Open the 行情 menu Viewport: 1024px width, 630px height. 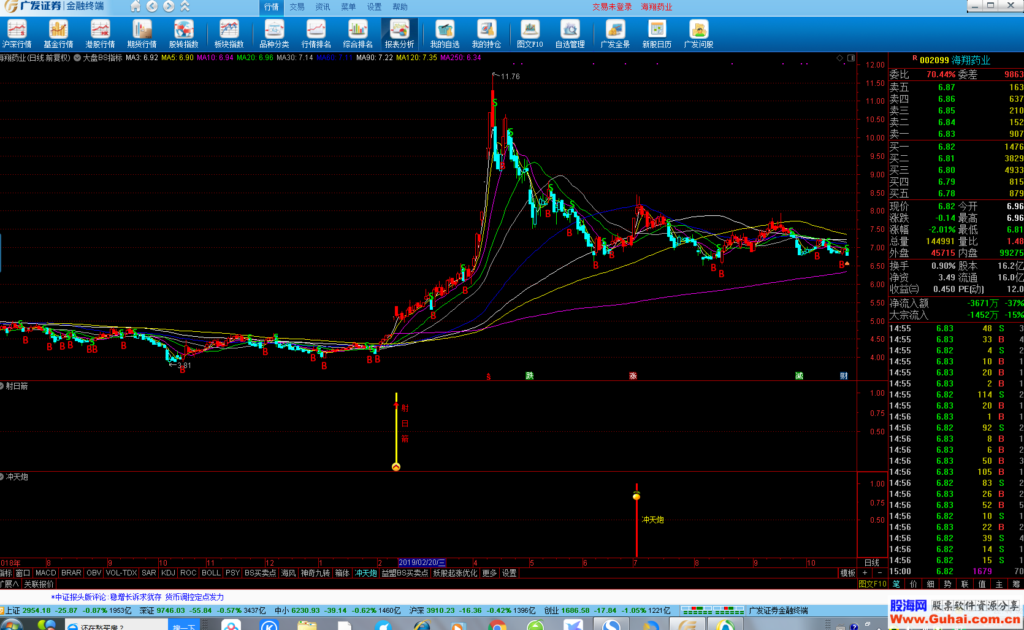click(x=272, y=7)
